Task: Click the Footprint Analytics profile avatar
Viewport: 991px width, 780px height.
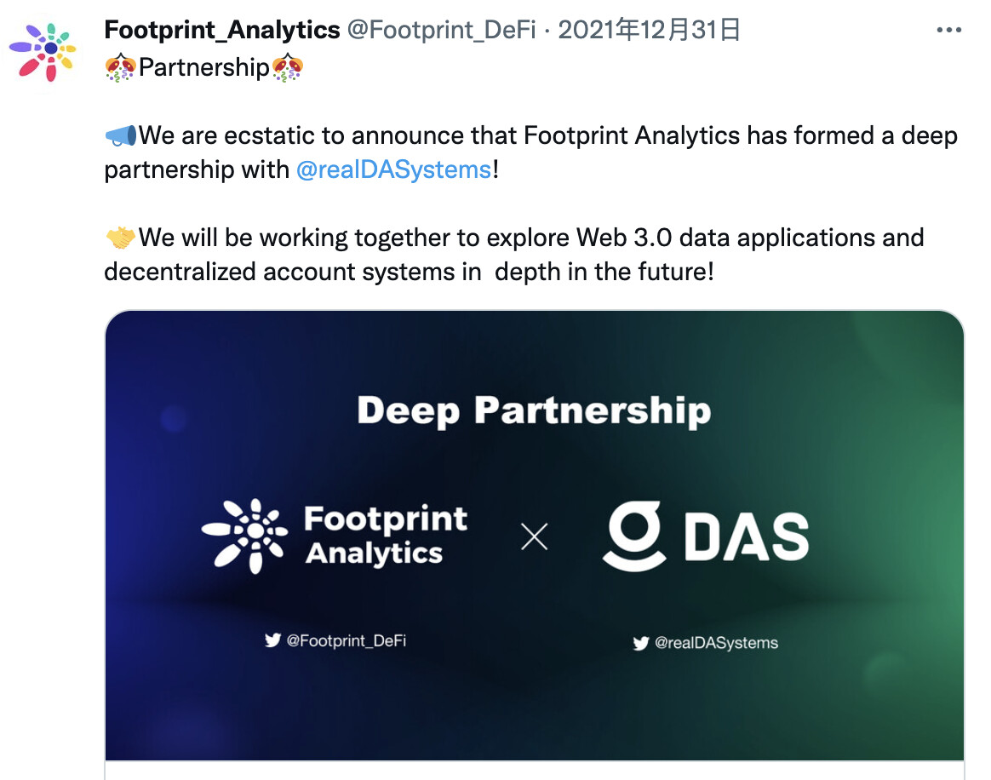Action: [43, 53]
